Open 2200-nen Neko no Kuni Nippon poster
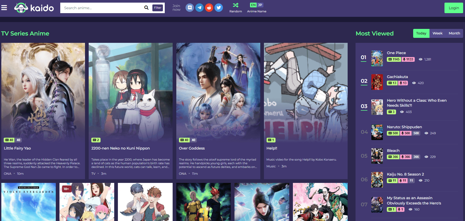The width and height of the screenshot is (465, 221). click(131, 93)
